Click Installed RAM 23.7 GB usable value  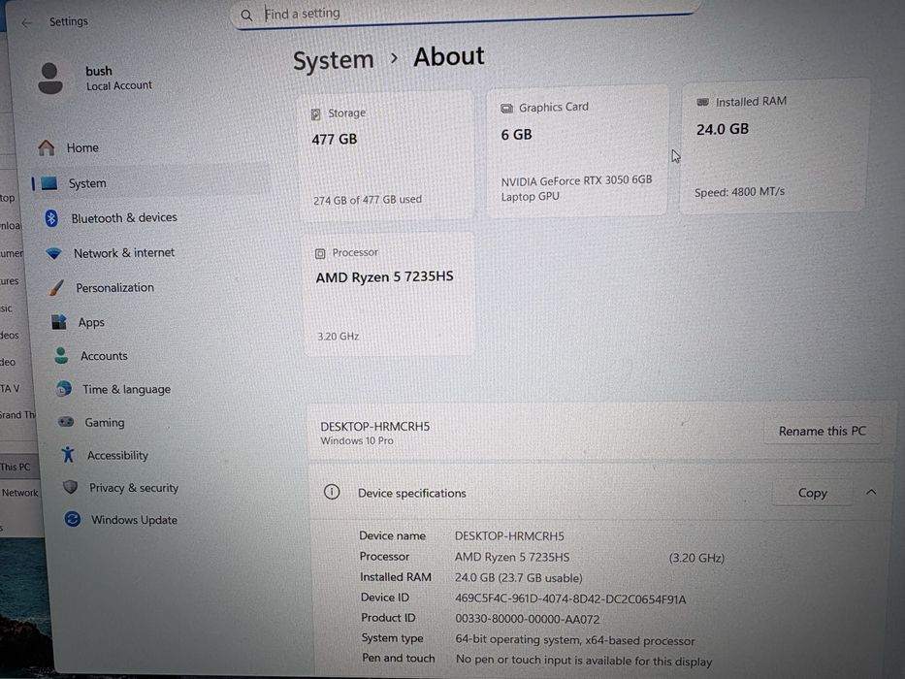(x=518, y=578)
